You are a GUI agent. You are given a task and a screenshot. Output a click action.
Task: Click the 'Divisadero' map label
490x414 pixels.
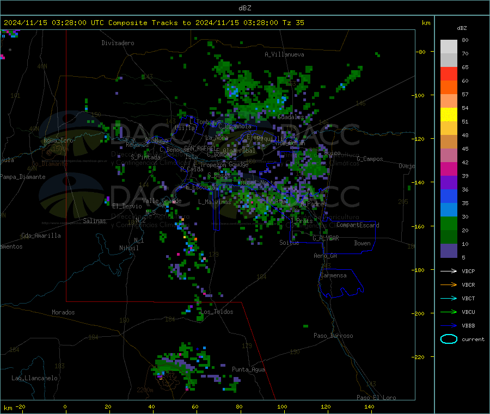pos(118,43)
